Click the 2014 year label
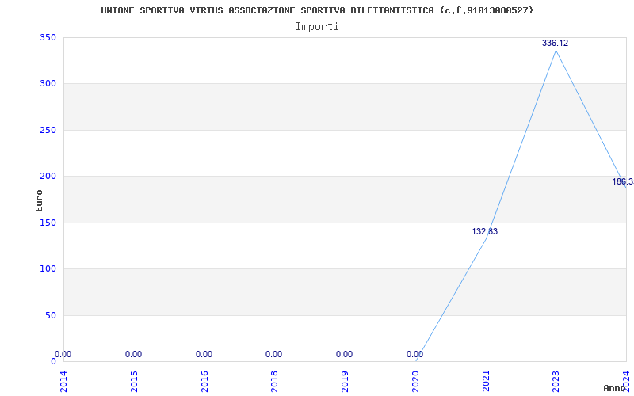Viewport: 634px width, 396px height. (64, 382)
